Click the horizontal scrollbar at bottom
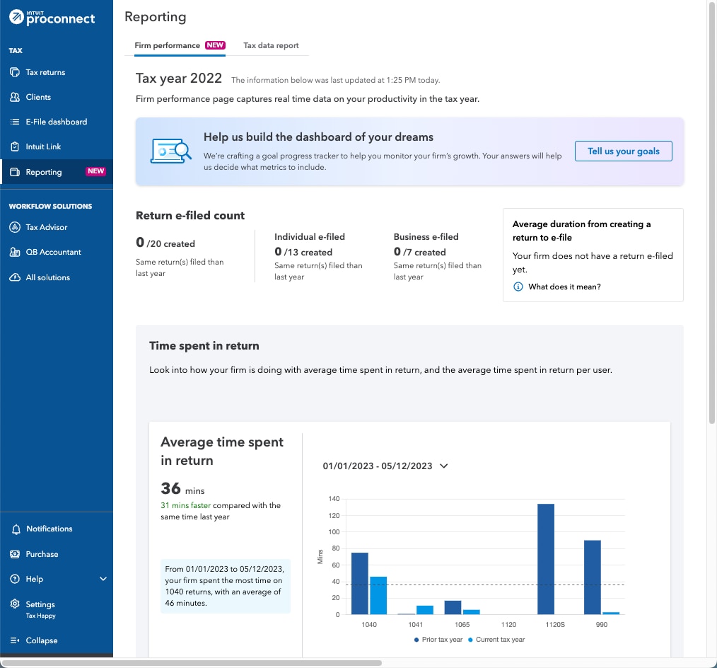 (191, 663)
